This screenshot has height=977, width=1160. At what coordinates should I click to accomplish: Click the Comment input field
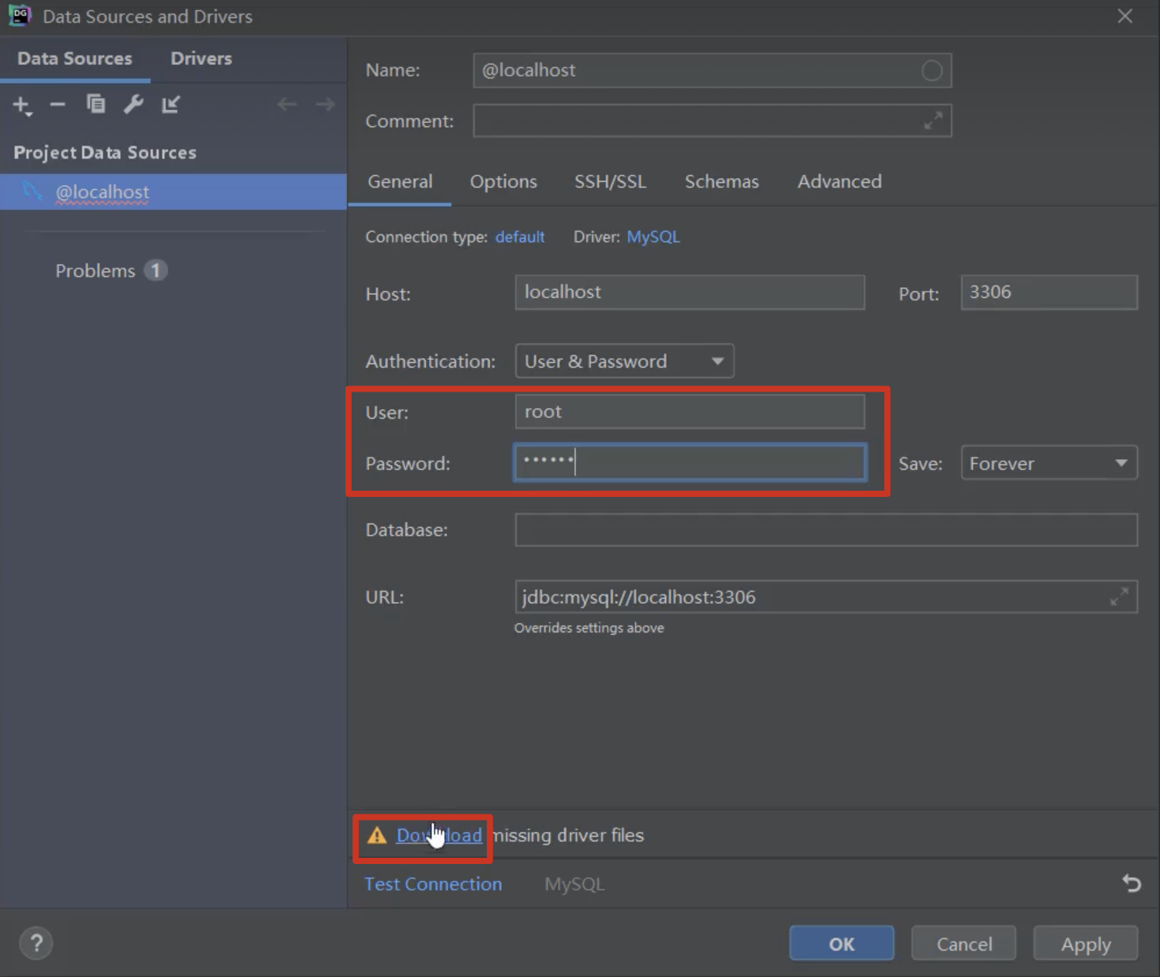coord(712,121)
